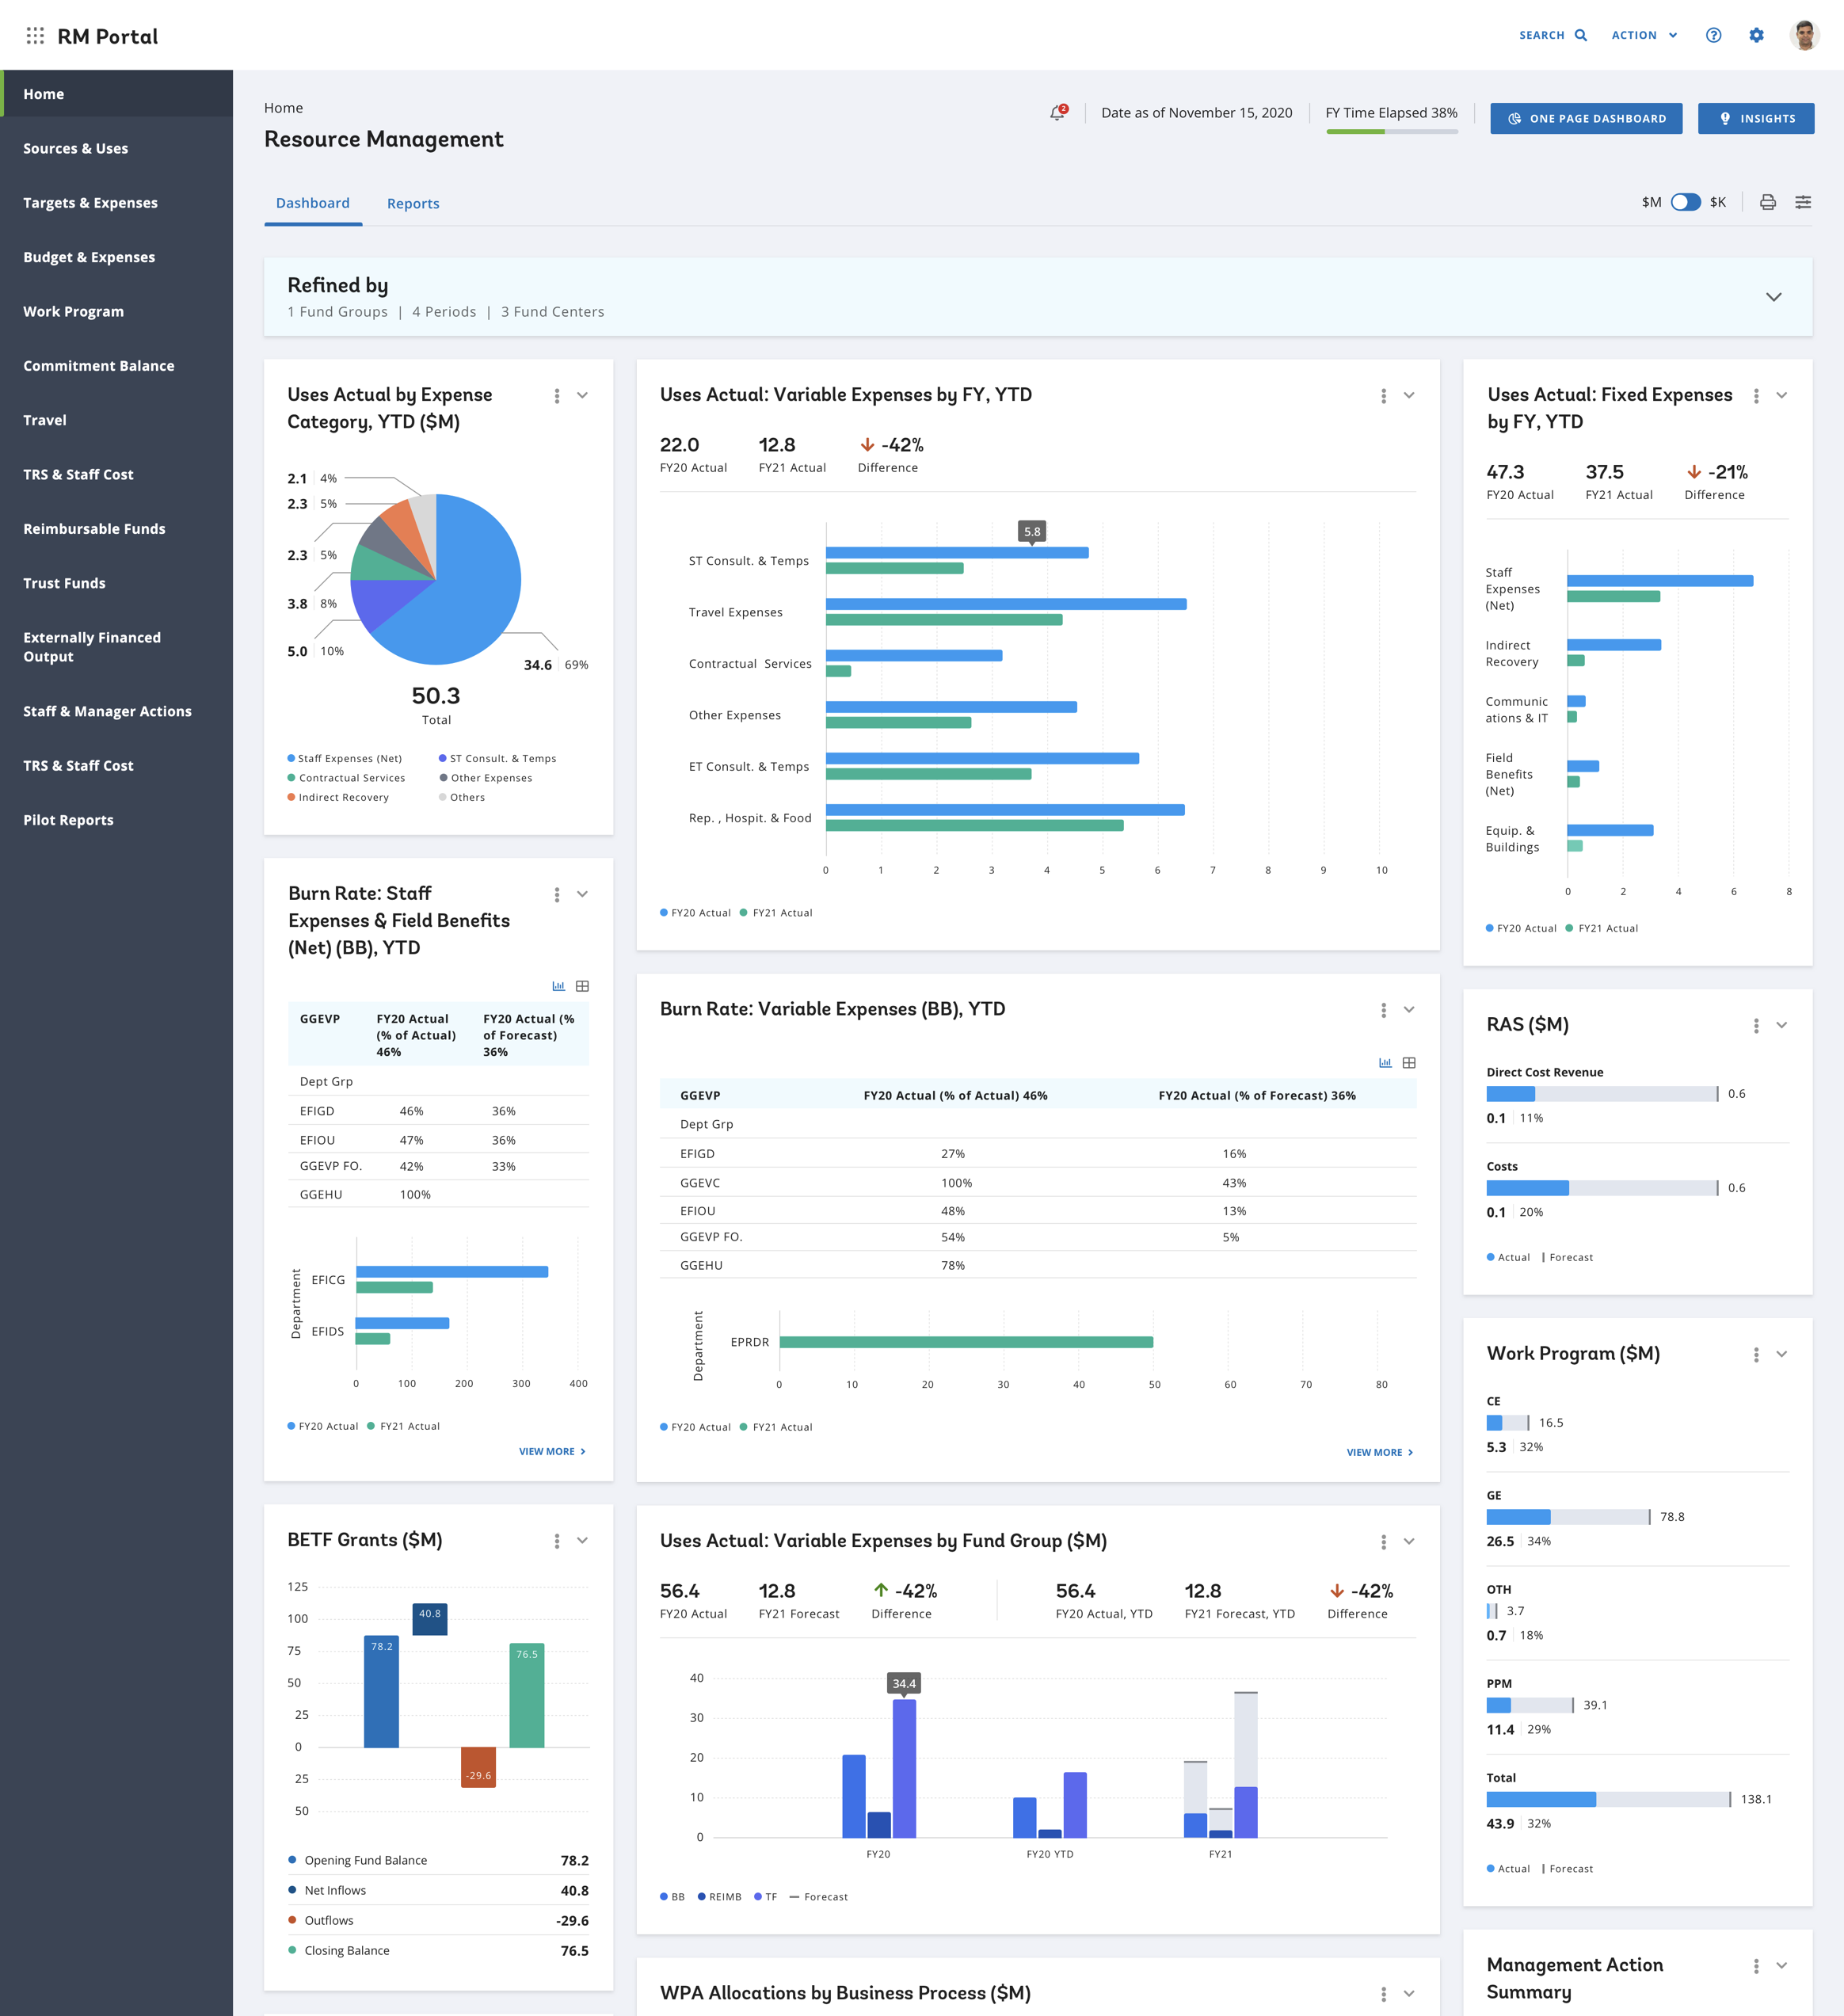Screen dimensions: 1844x2016
Task: Click the help question mark icon
Action: 1713,35
